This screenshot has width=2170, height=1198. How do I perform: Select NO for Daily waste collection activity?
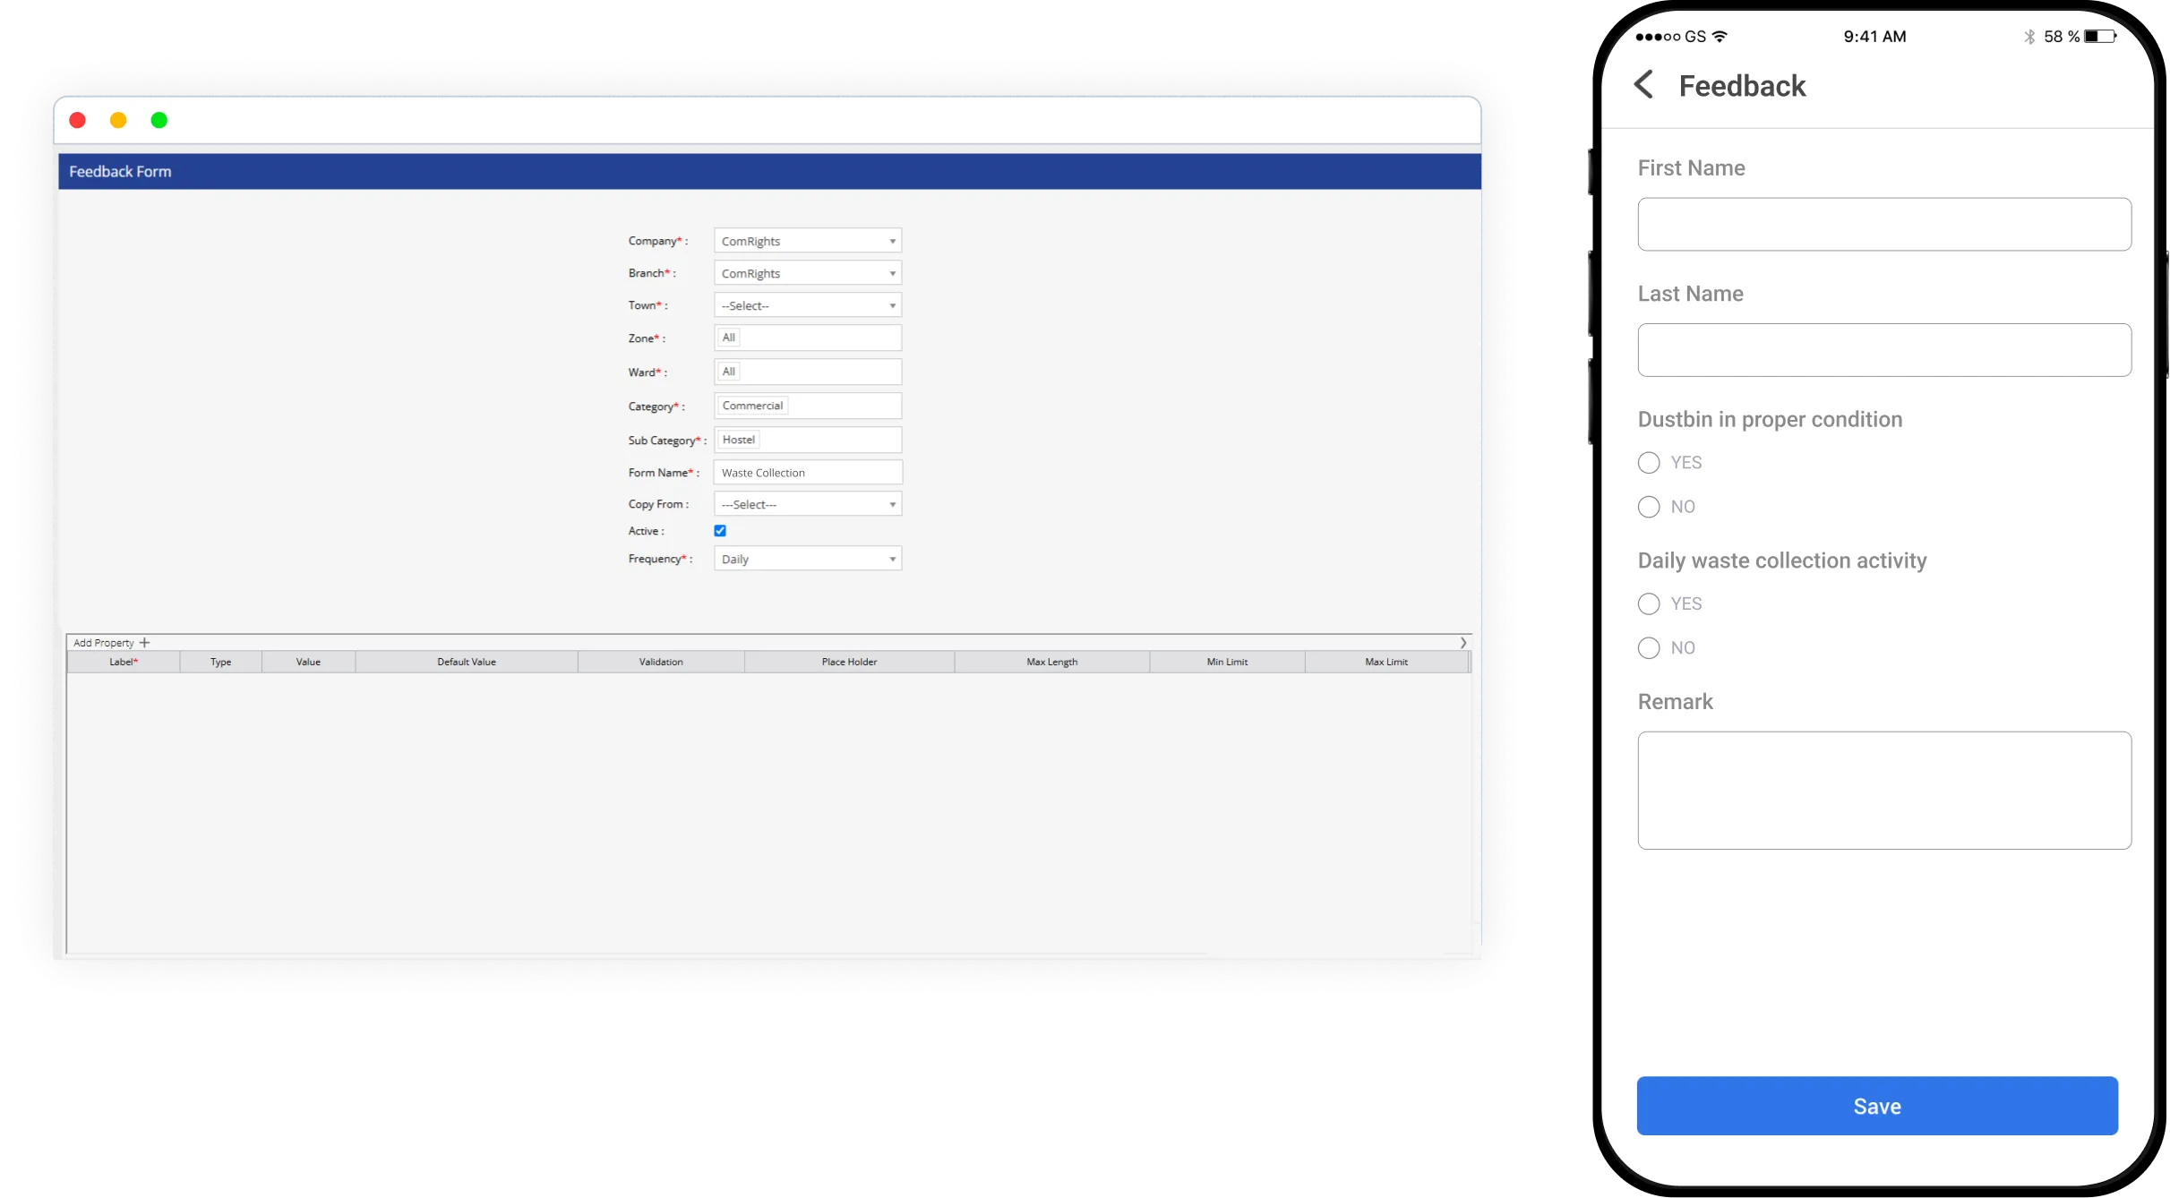click(1649, 647)
